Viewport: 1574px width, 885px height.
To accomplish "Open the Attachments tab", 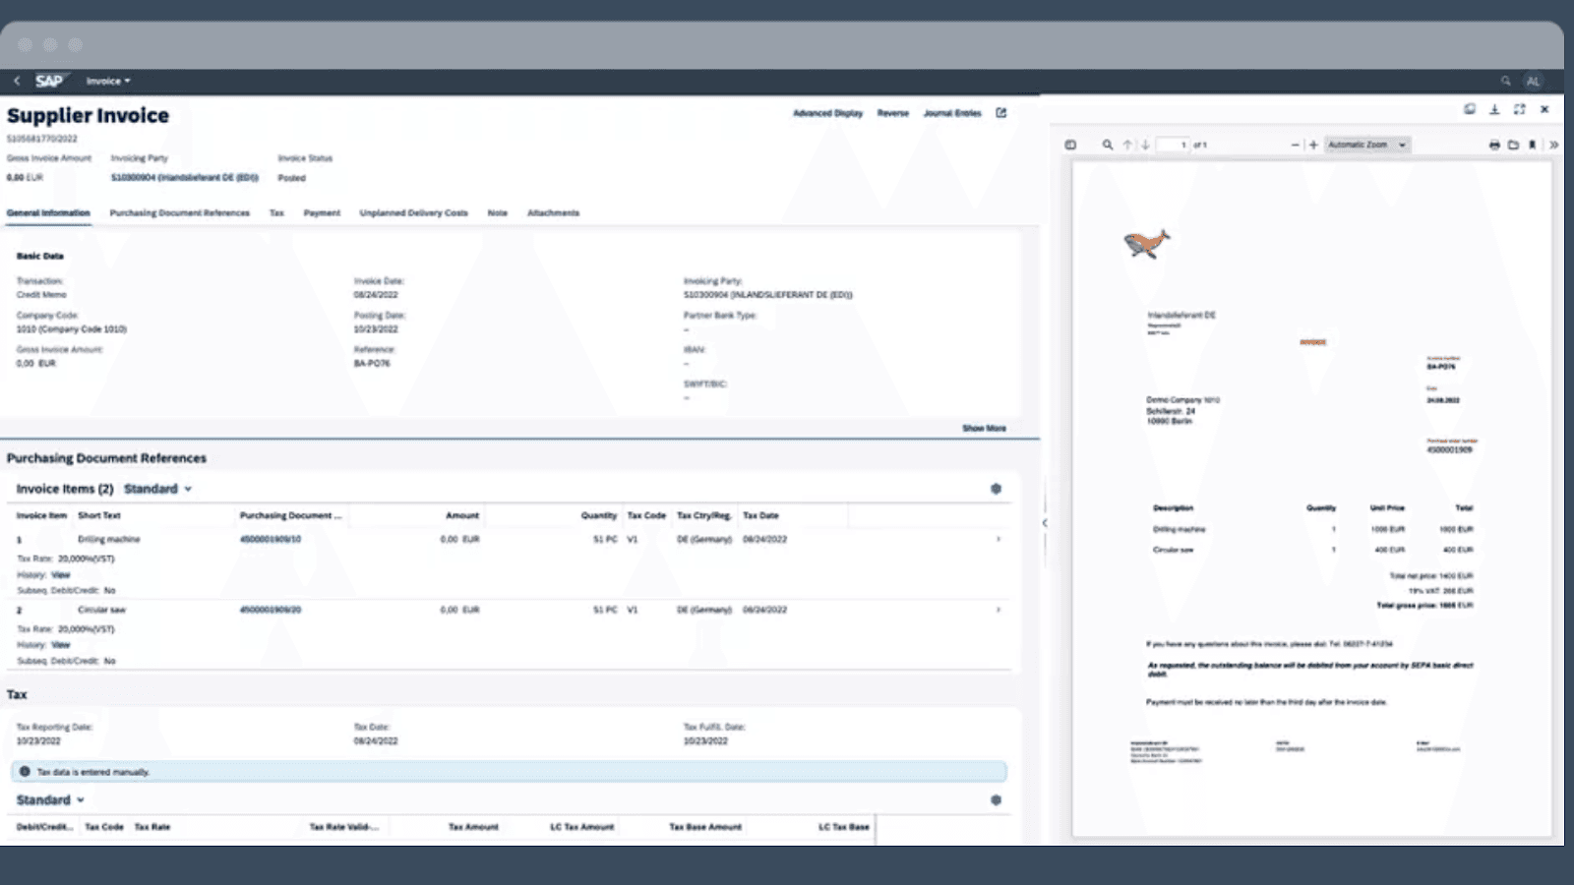I will (553, 212).
